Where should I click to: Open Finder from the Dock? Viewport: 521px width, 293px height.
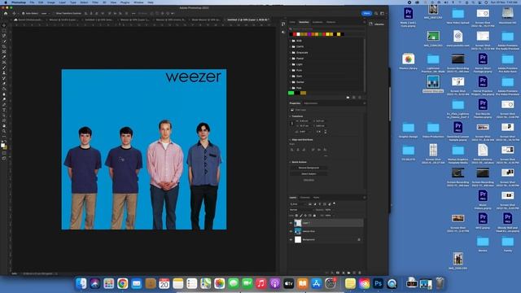[81, 283]
